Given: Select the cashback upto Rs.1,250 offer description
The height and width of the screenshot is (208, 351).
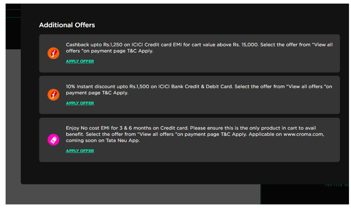Looking at the screenshot, I should point(199,48).
